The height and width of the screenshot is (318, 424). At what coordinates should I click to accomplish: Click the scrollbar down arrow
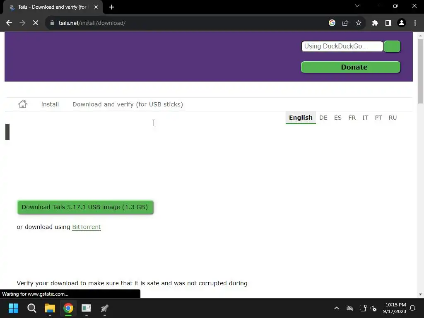(x=420, y=294)
